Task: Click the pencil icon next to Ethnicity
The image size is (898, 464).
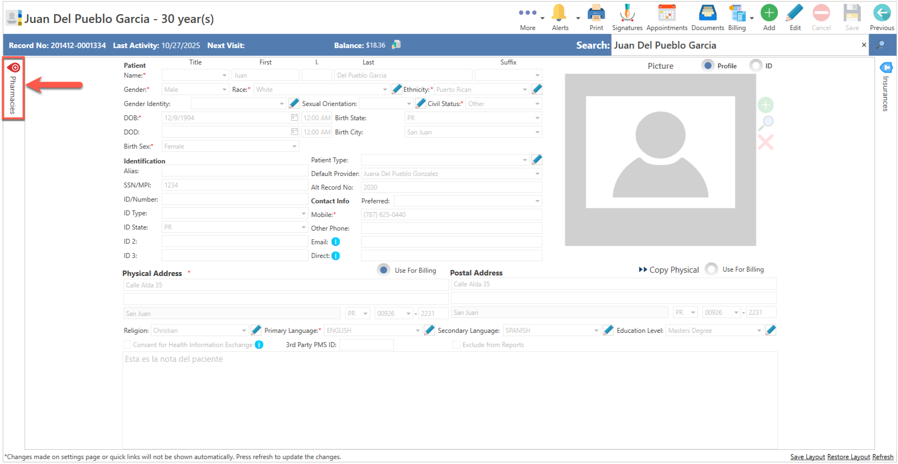Action: pos(537,89)
